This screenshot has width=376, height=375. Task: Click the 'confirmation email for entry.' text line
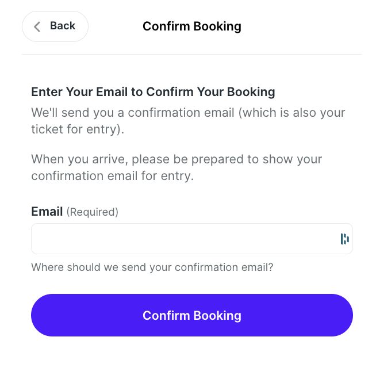pos(113,176)
